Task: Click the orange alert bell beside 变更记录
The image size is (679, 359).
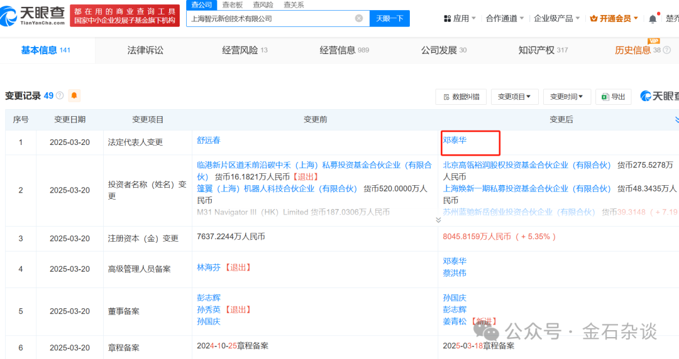Action: [74, 95]
